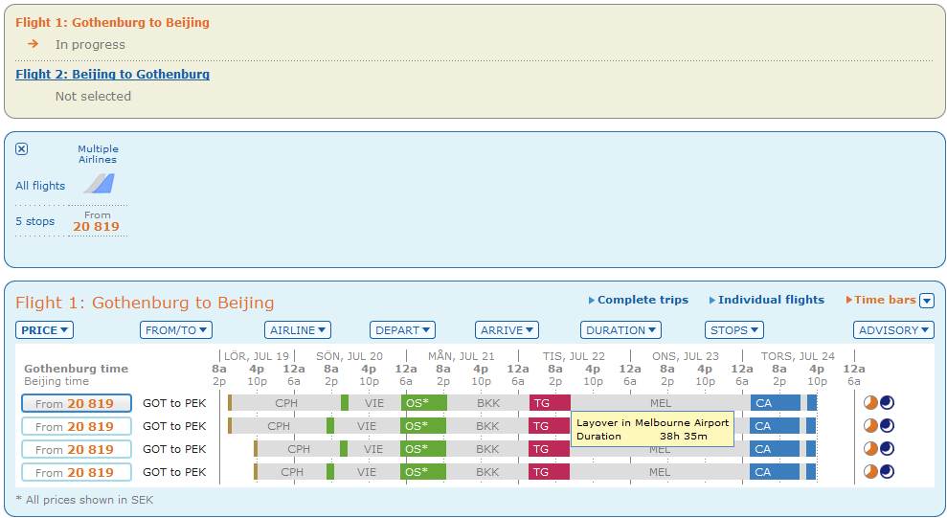Select first flight's From 20 819 price button
This screenshot has height=518, width=947.
(x=77, y=403)
